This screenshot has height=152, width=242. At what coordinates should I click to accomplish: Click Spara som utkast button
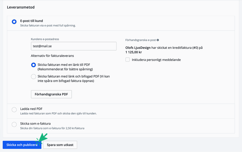click(60, 145)
